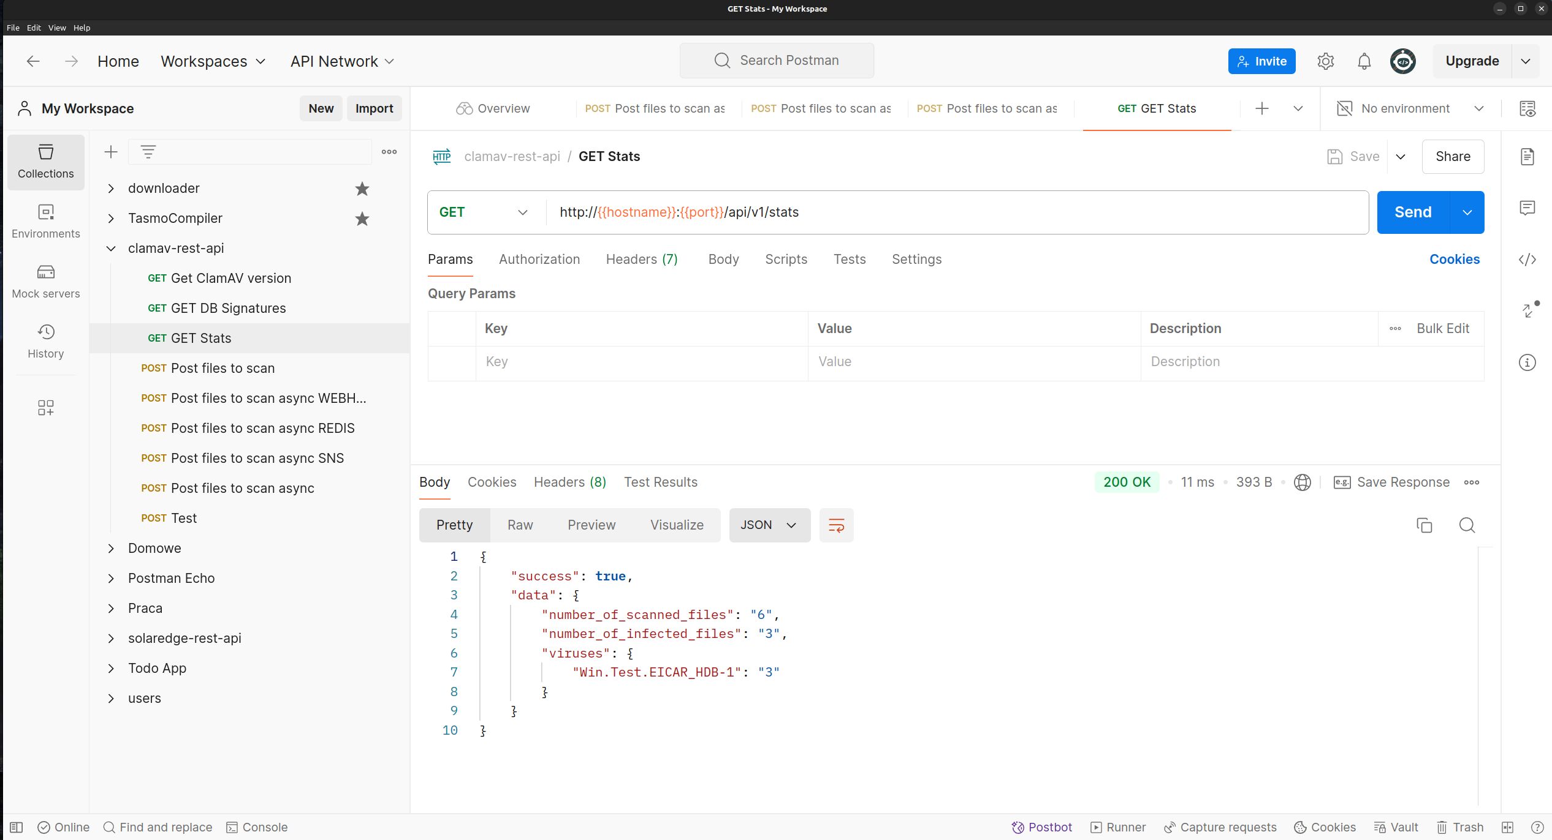Screen dimensions: 1552x840
Task: Click the collections filter icon
Action: click(148, 152)
